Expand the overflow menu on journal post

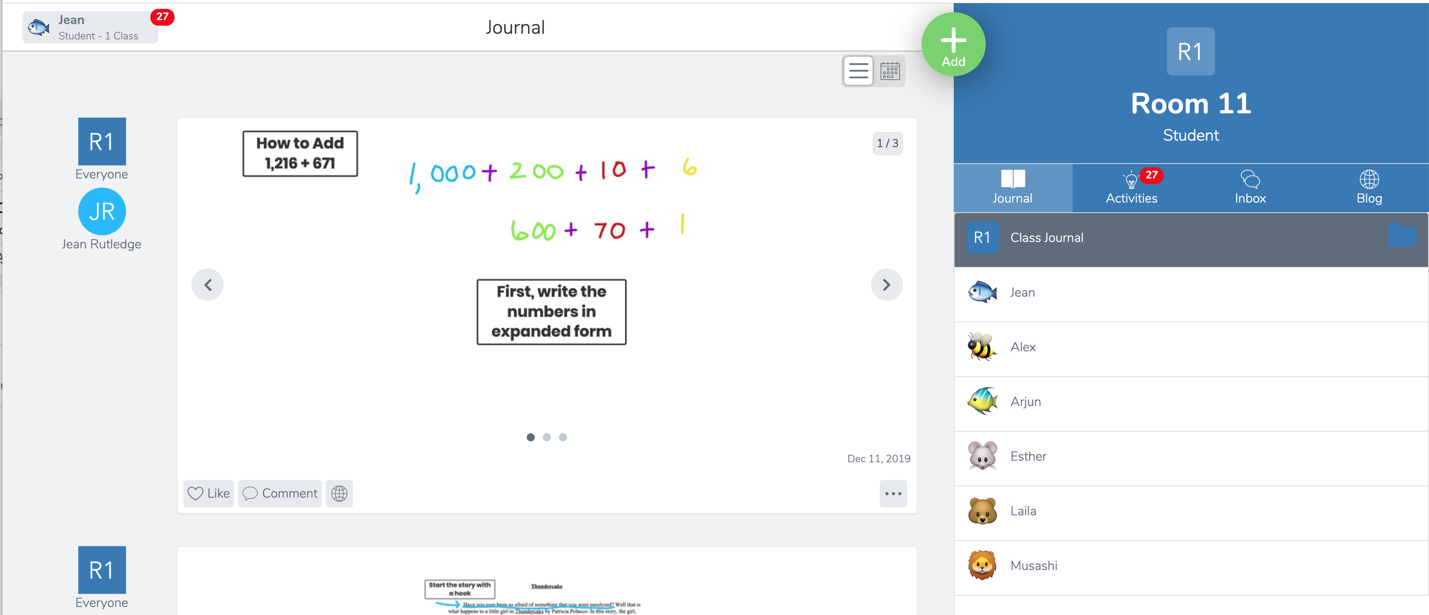(x=893, y=493)
